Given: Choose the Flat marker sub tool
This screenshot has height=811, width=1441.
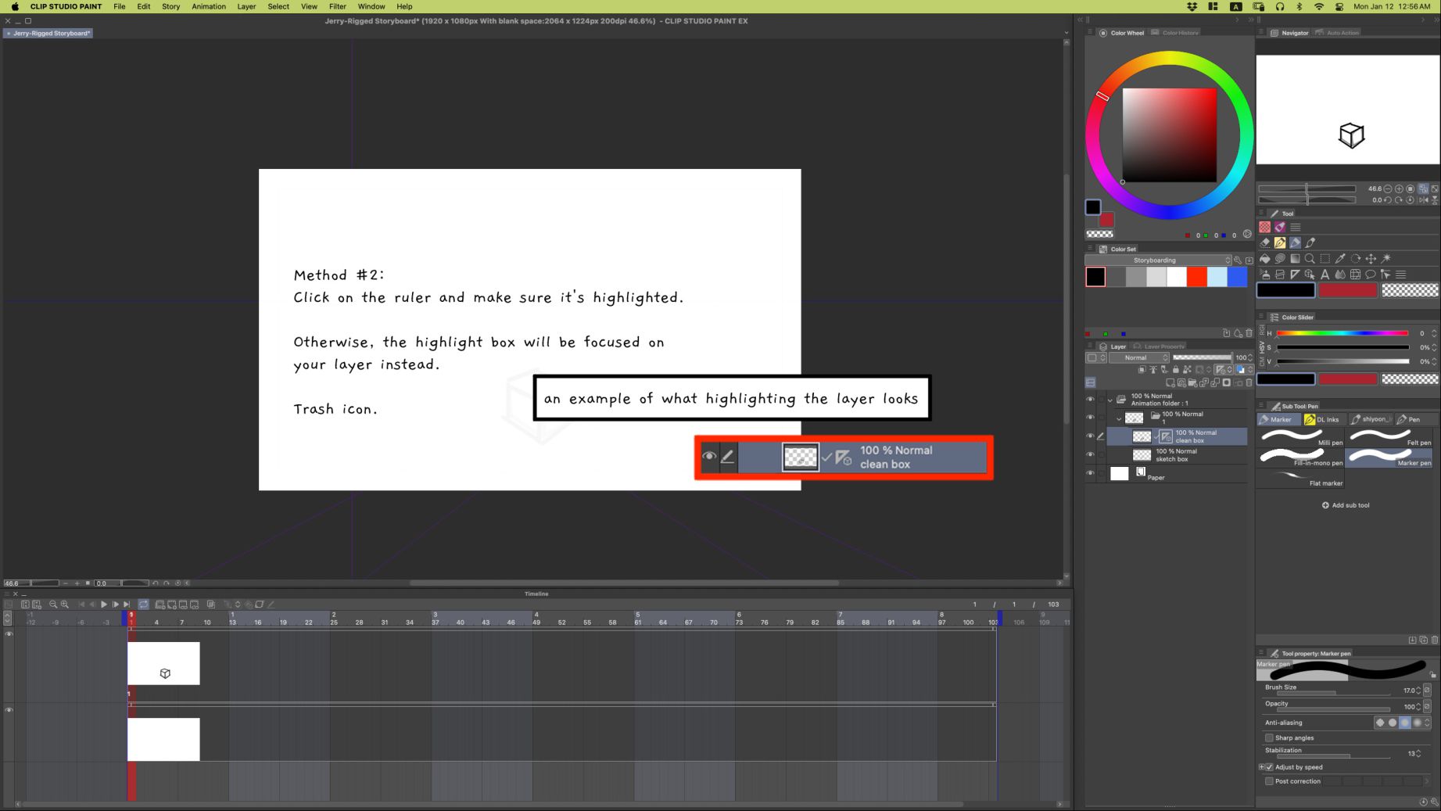Looking at the screenshot, I should pos(1301,479).
